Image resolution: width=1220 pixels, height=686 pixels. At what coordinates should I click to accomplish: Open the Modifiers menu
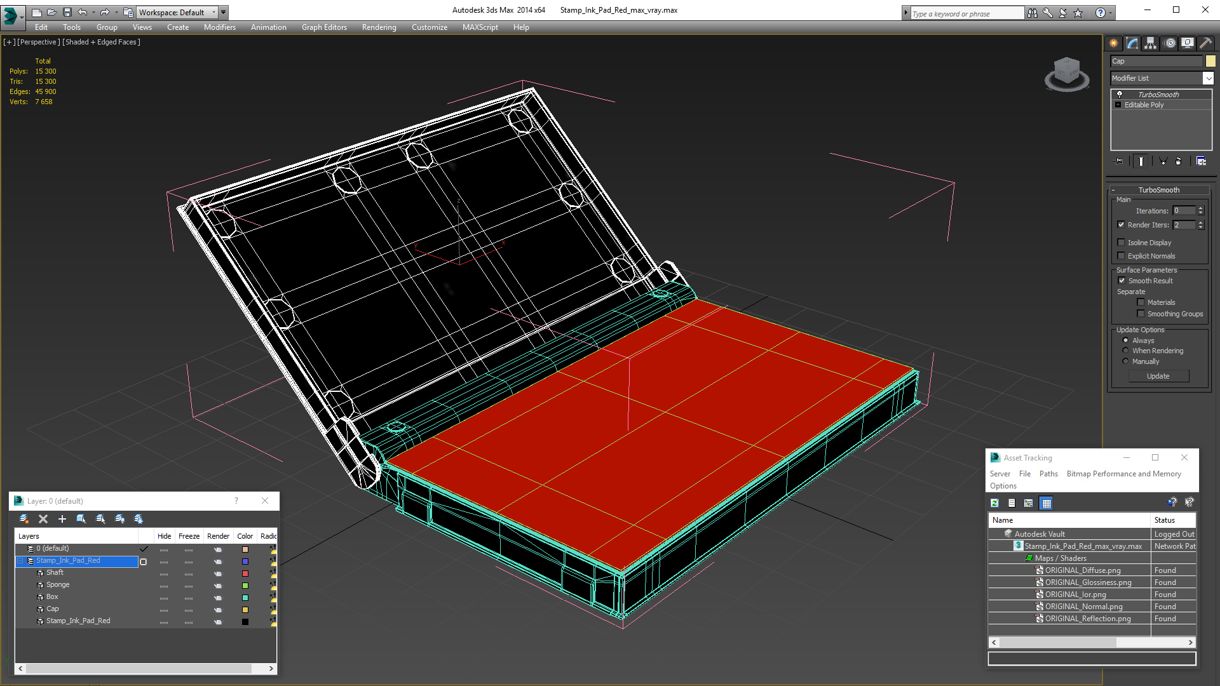tap(220, 27)
